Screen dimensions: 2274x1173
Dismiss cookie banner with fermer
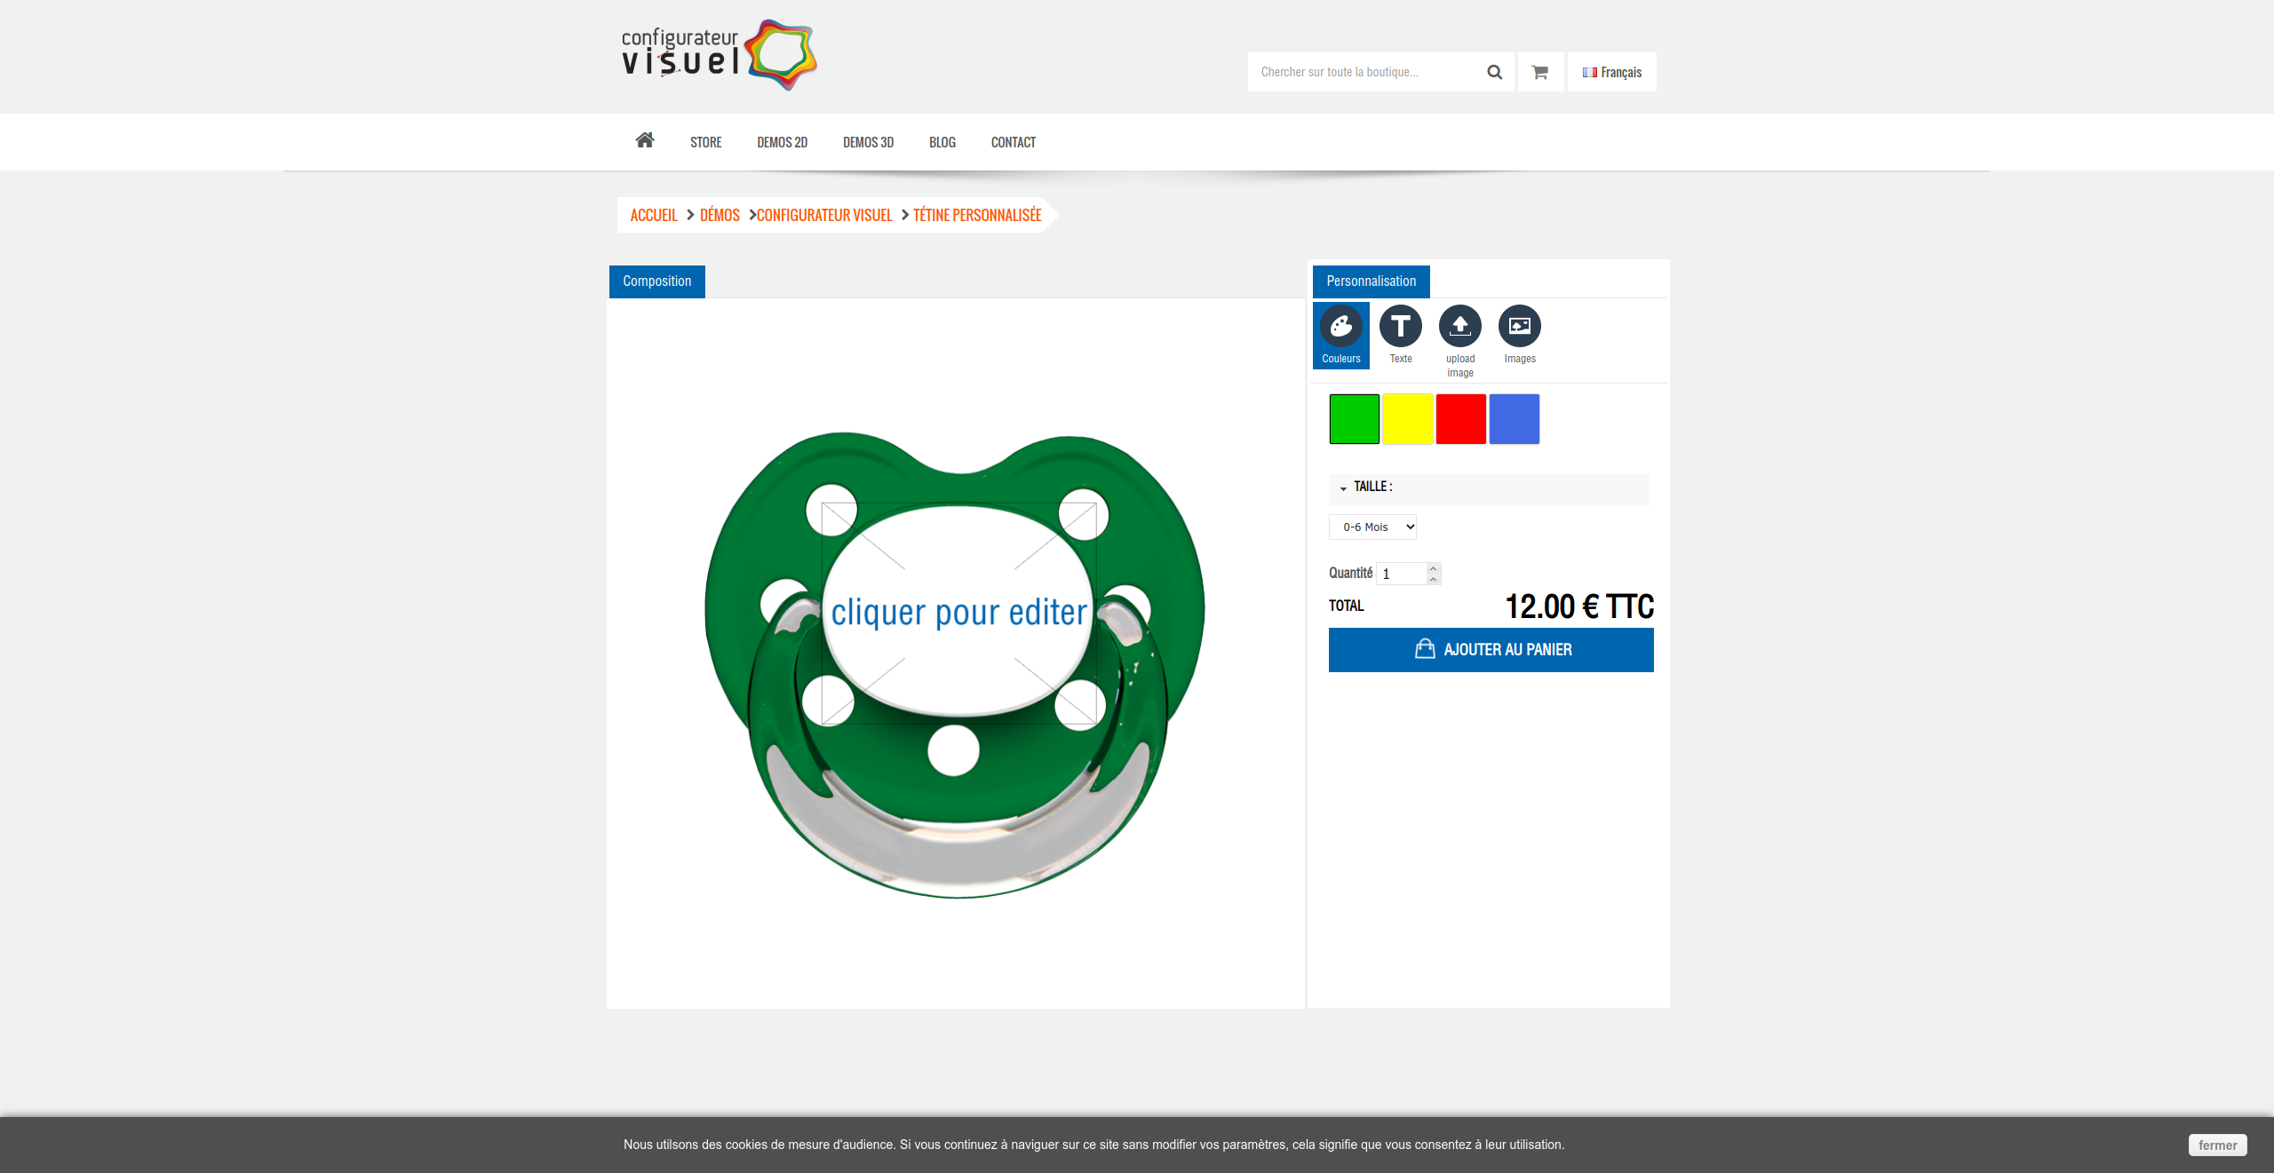[2217, 1145]
